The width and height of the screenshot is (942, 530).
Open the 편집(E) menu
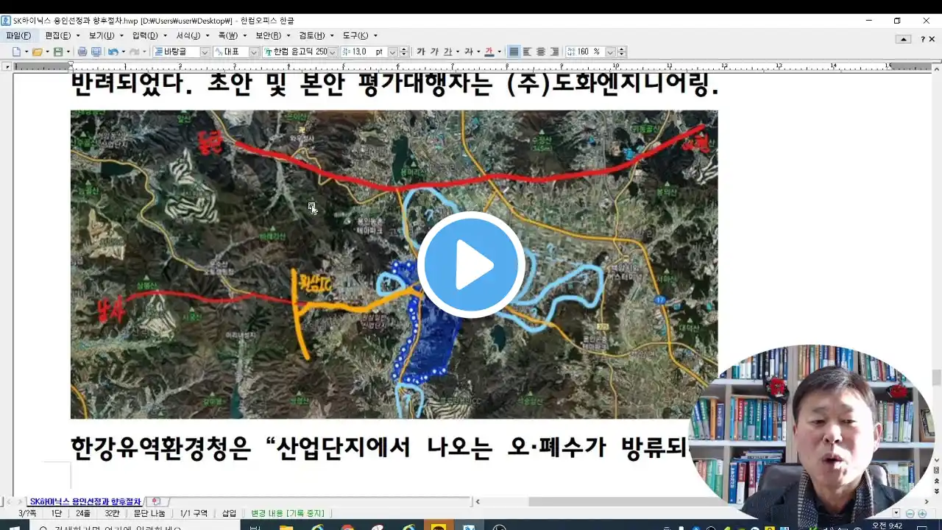(58, 35)
